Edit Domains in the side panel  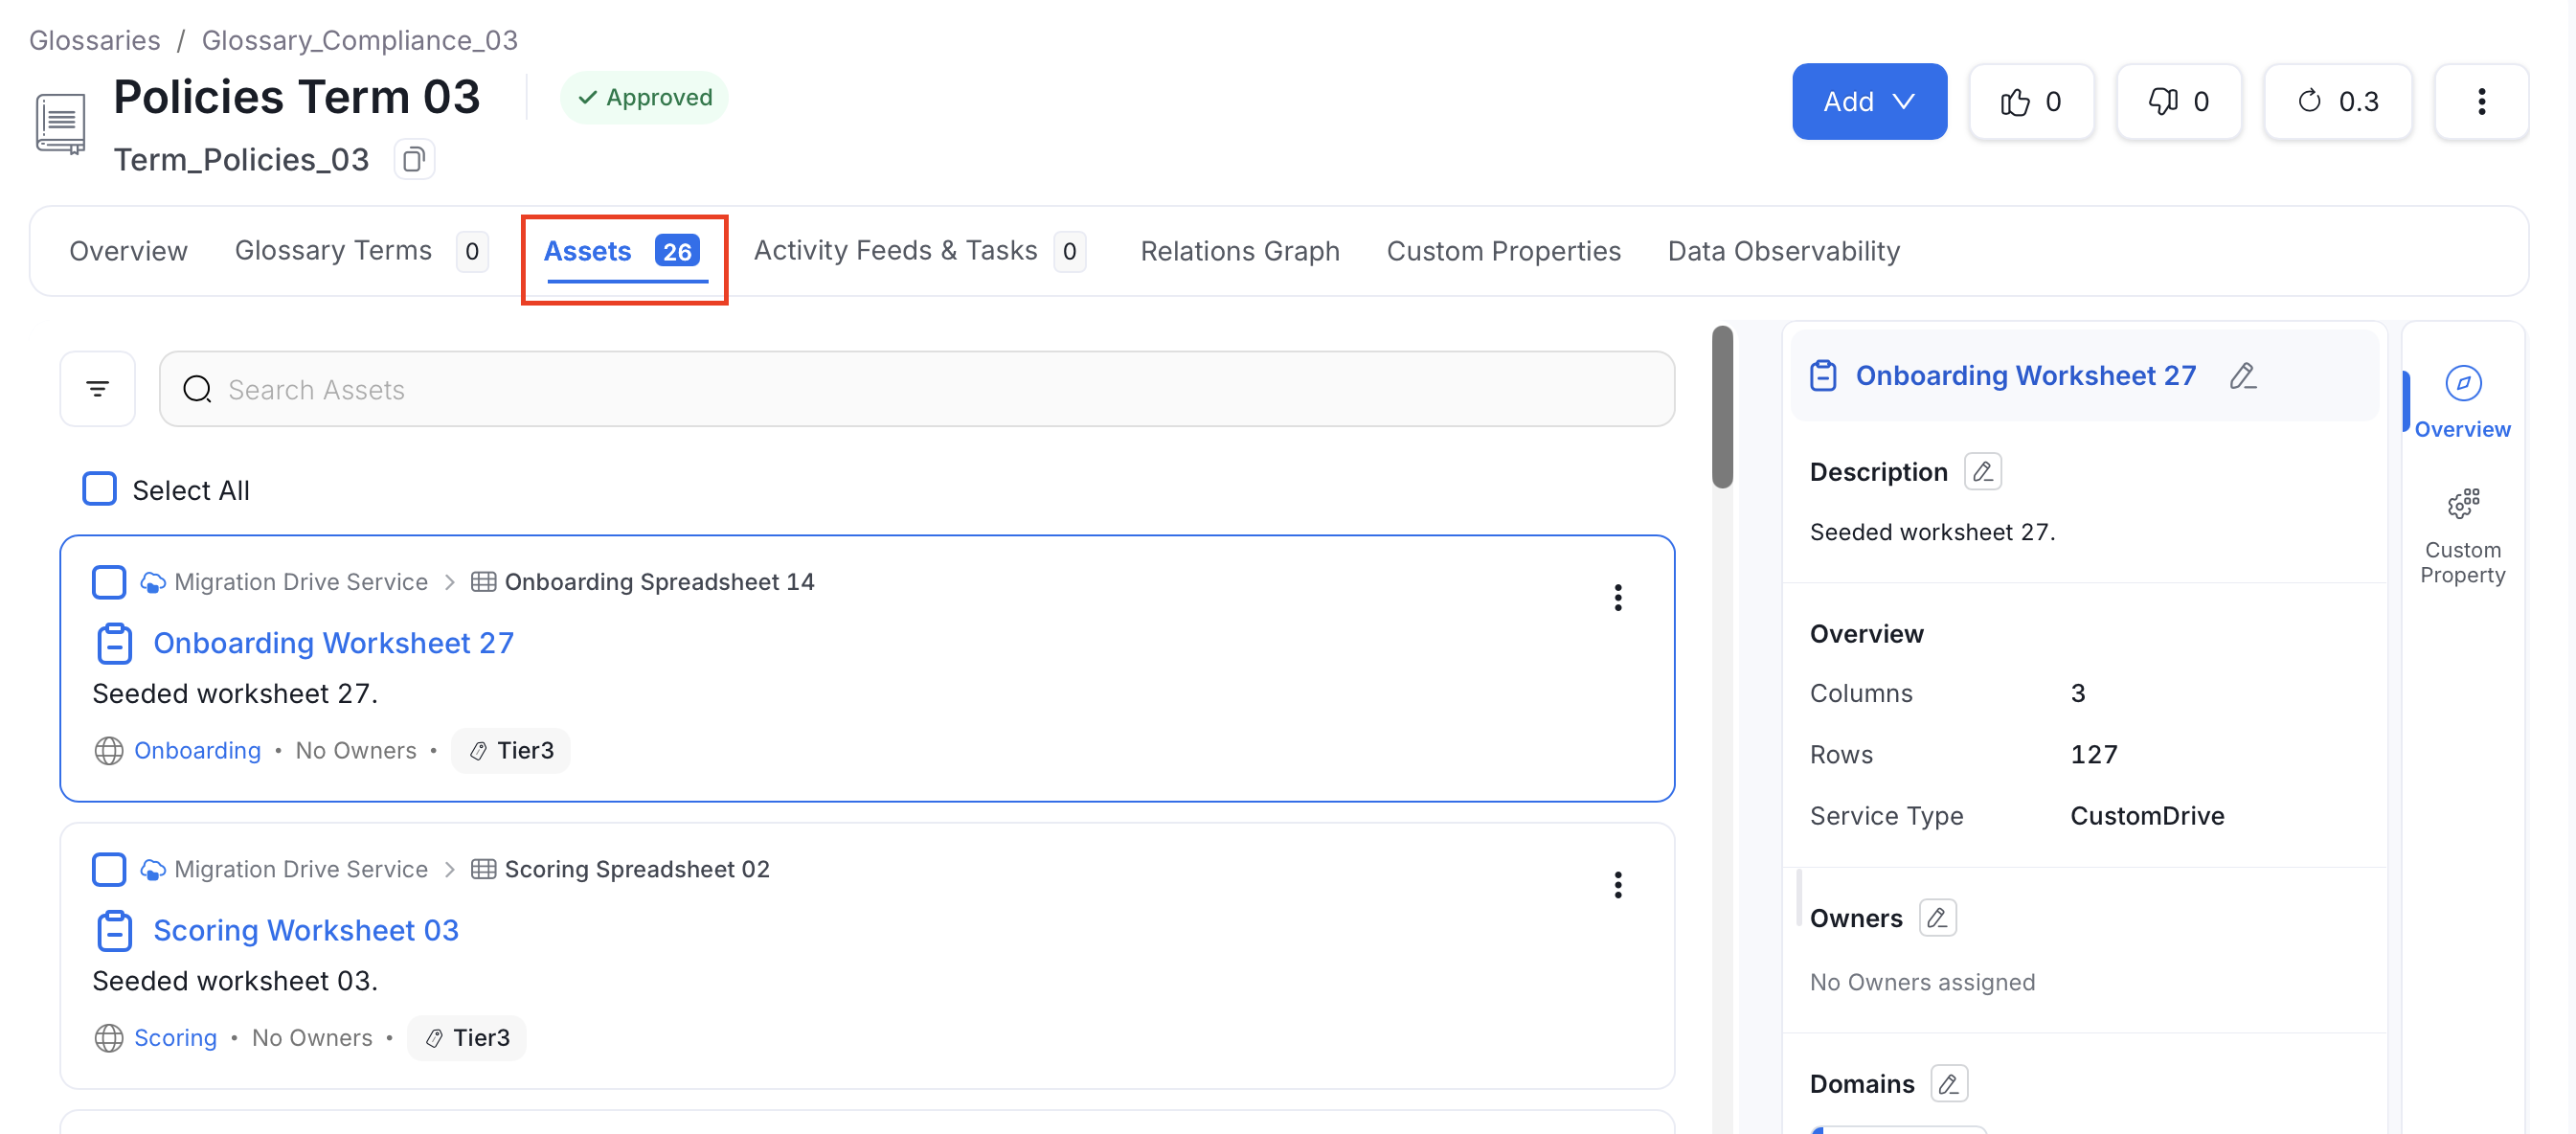point(1949,1083)
